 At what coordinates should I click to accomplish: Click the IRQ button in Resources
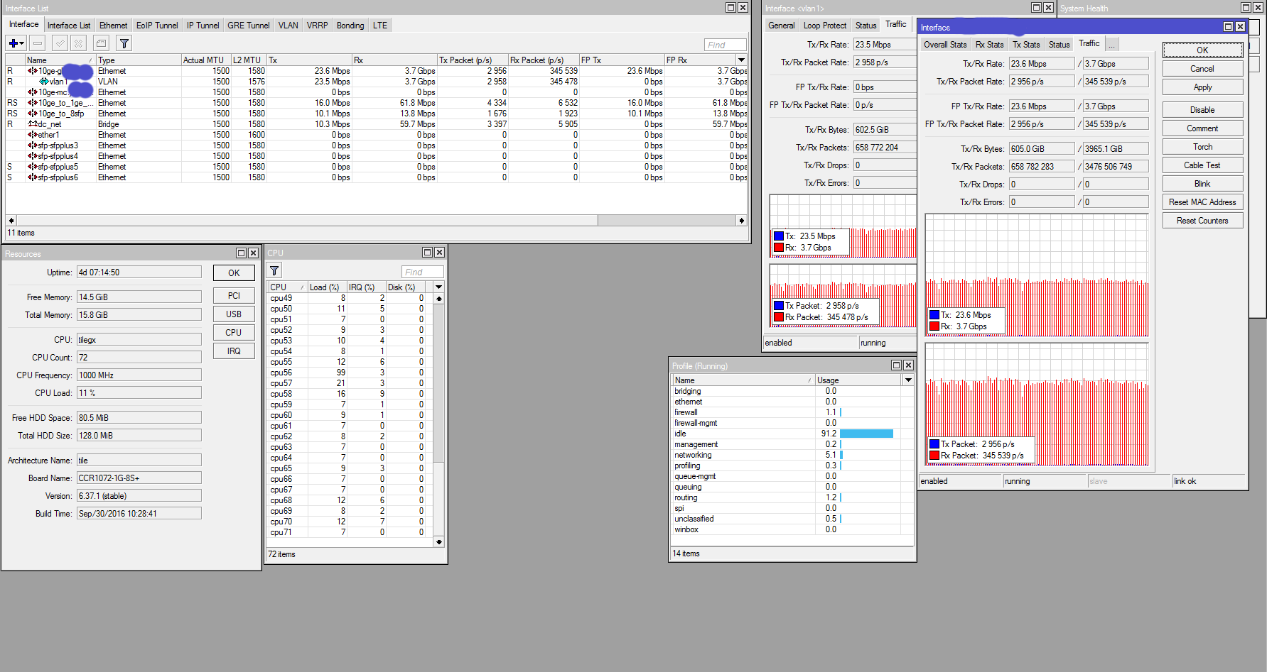234,351
